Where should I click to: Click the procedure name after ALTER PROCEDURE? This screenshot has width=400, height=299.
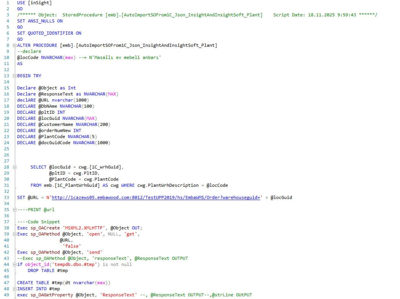coord(138,46)
